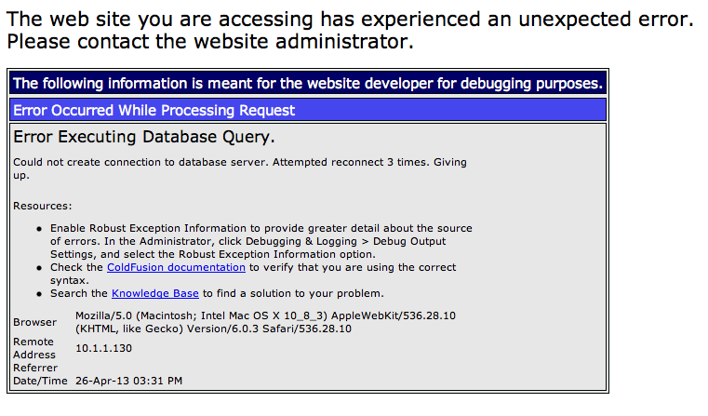Viewport: 708px width, 416px height.
Task: Click the 'Could not create connection' error message
Action: coord(240,168)
